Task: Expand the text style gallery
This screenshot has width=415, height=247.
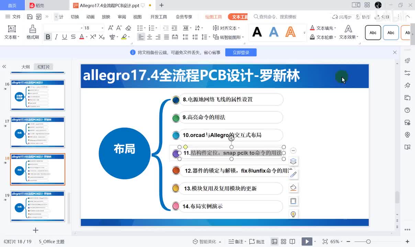Action: tap(304, 33)
